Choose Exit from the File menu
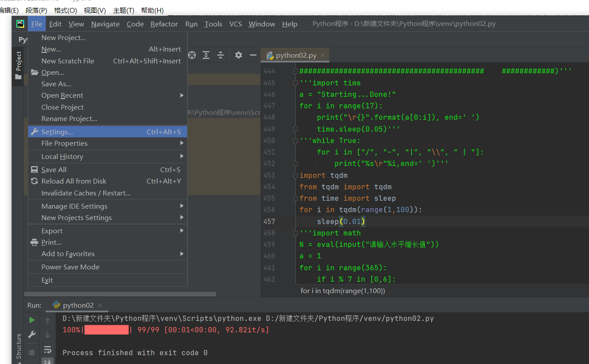 click(x=108, y=280)
